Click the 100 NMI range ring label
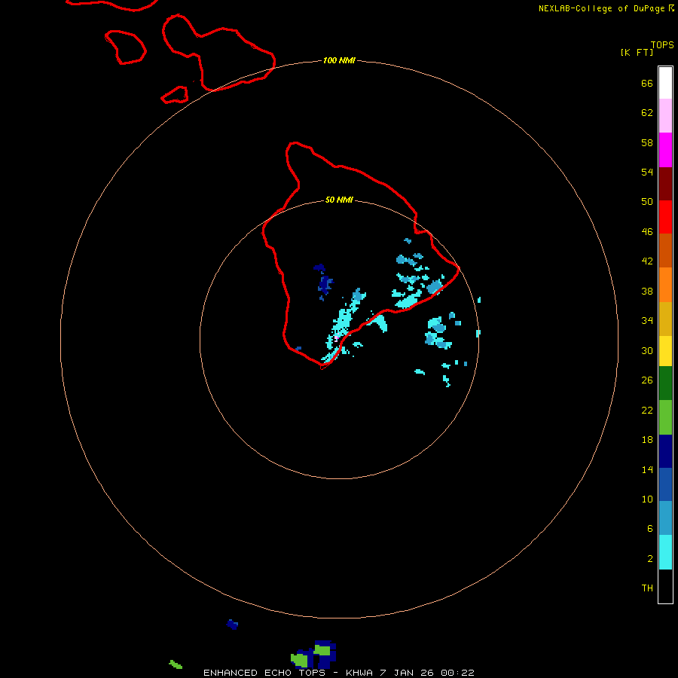This screenshot has height=678, width=678. point(339,60)
